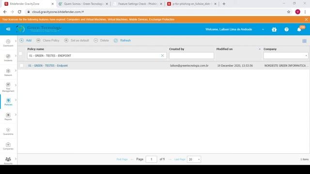This screenshot has width=310, height=174.
Task: Open the Risk Management sidebar section
Action: point(8,87)
